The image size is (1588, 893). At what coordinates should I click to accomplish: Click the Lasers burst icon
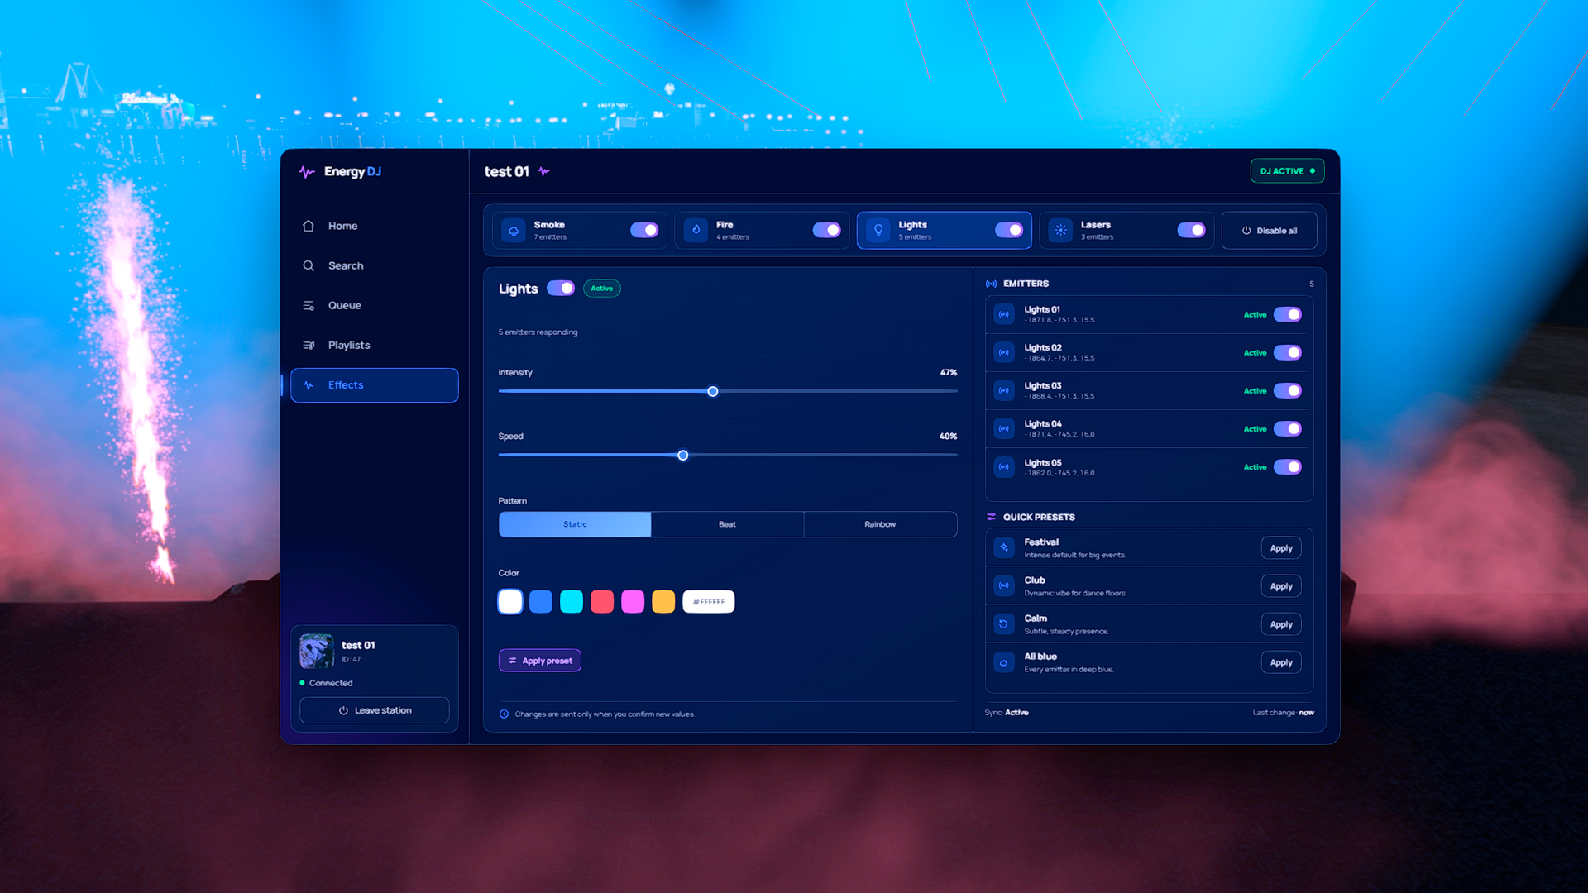1061,230
